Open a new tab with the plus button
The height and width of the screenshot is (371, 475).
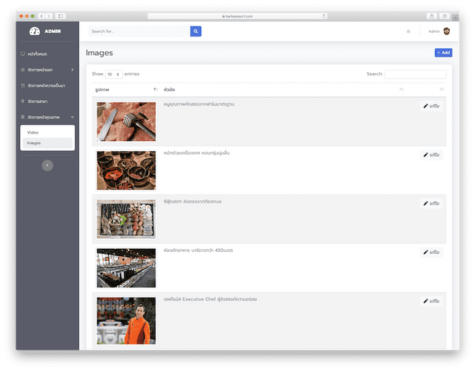click(x=455, y=17)
